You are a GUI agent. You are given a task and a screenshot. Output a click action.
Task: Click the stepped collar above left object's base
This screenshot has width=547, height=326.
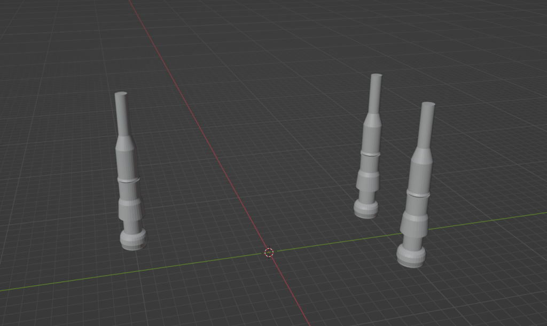coord(130,208)
